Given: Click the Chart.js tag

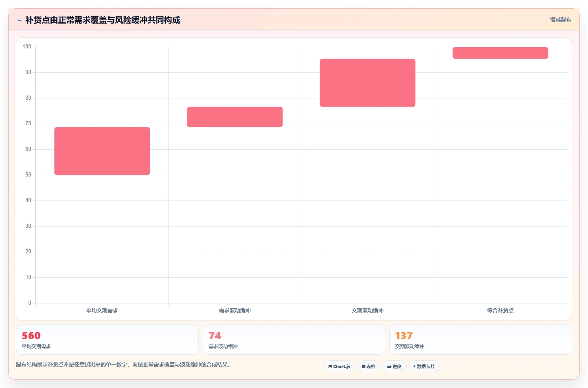Looking at the screenshot, I should [339, 366].
